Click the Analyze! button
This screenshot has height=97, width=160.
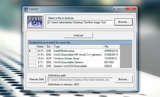tap(78, 35)
